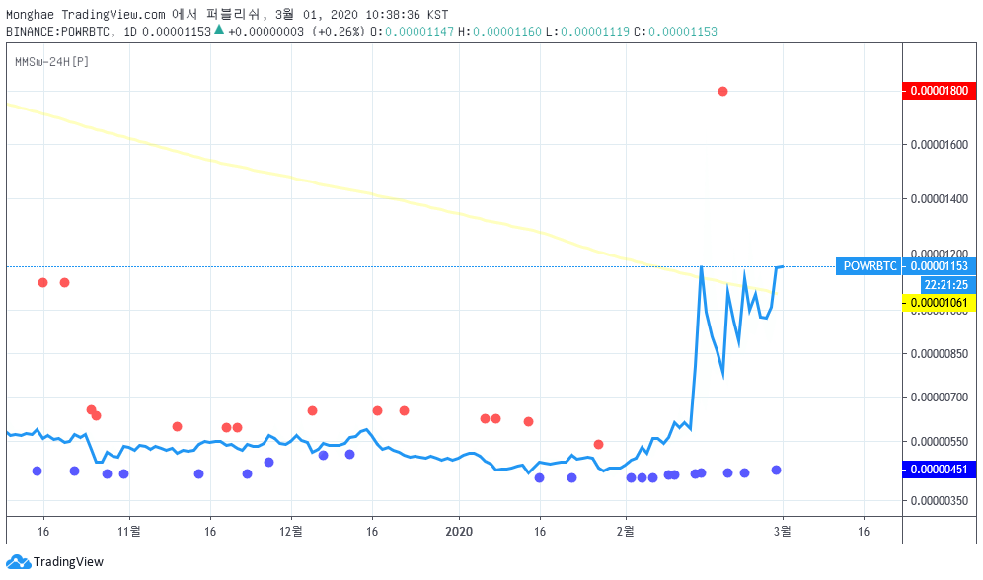Viewport: 983px width, 580px height.
Task: Click the blue POWRBTC price-line label
Action: [x=870, y=266]
